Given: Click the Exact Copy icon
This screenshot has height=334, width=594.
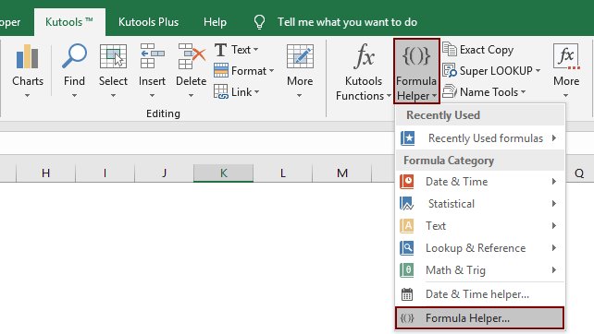Looking at the screenshot, I should [x=450, y=50].
